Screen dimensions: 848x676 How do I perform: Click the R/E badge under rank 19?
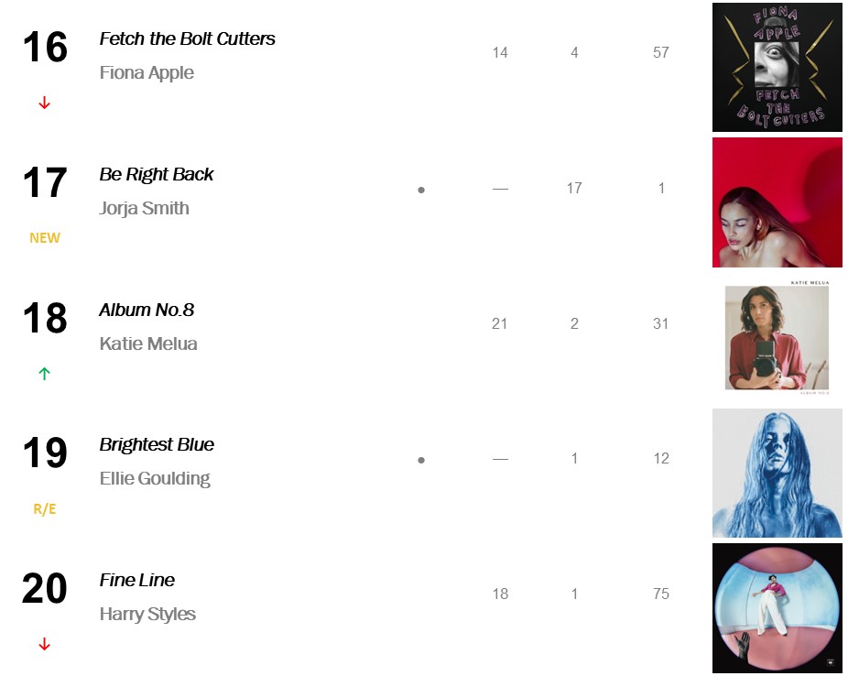point(44,509)
